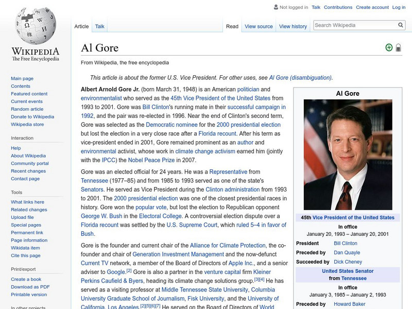Viewport: 412px width, 309px height.
Task: Open climate change activism link
Action: pos(205,151)
